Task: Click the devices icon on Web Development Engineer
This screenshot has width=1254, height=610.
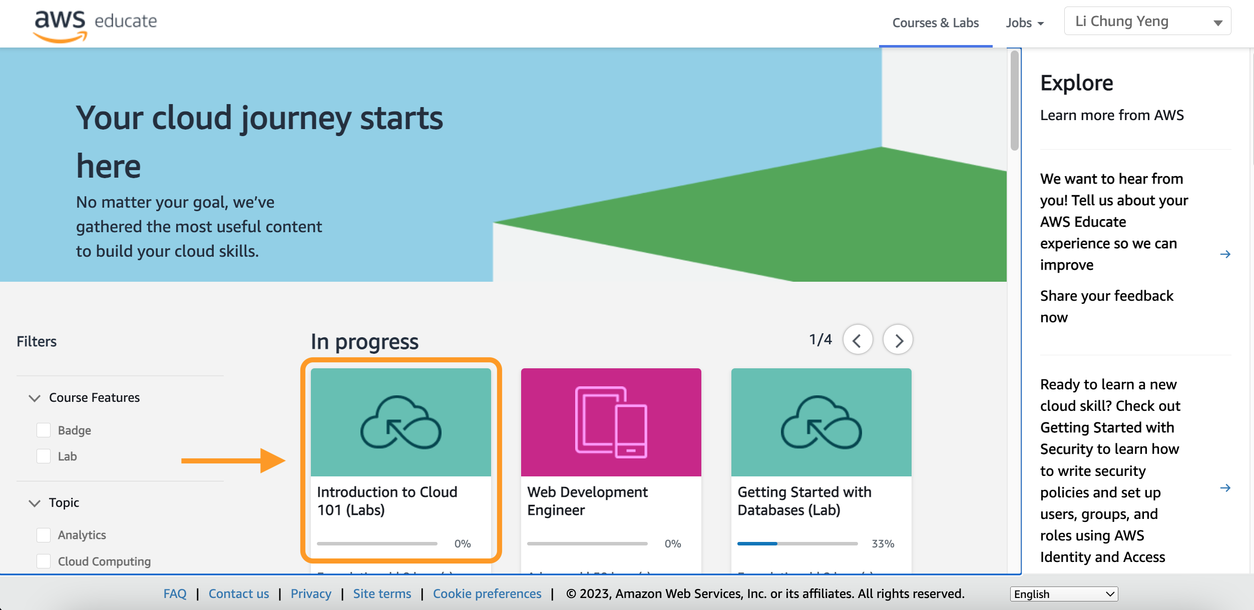Action: click(611, 422)
